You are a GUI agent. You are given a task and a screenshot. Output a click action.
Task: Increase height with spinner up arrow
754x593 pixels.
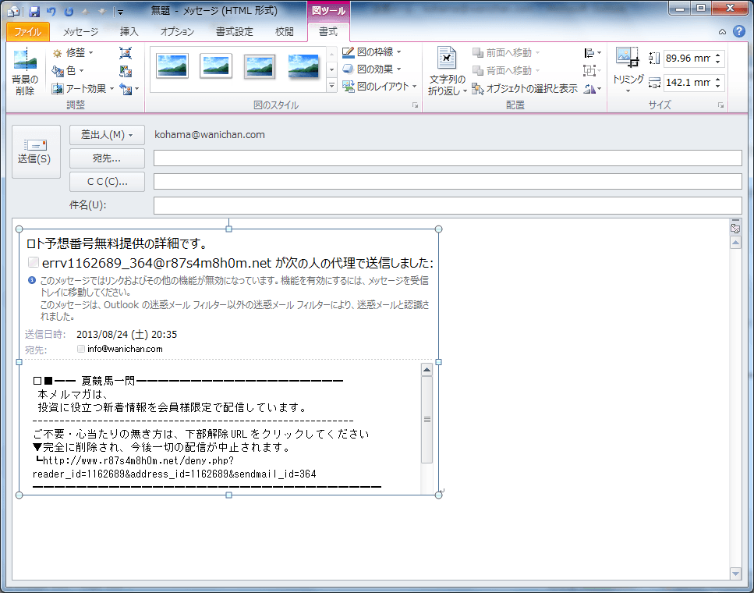[x=718, y=55]
